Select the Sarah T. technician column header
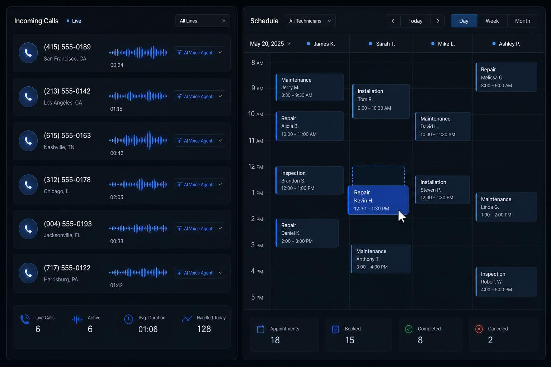The image size is (551, 367). [x=382, y=44]
